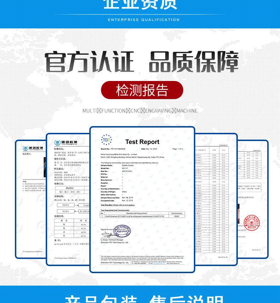Click the Test Report title text

[x=142, y=142]
